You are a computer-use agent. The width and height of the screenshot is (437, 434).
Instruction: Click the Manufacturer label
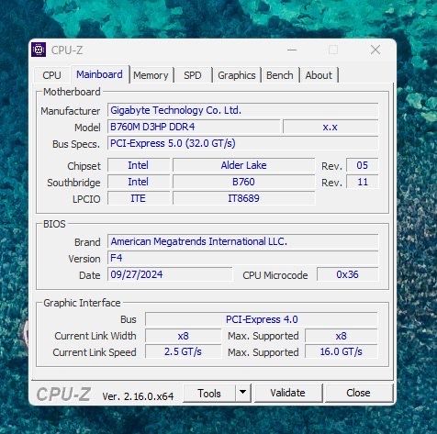71,111
